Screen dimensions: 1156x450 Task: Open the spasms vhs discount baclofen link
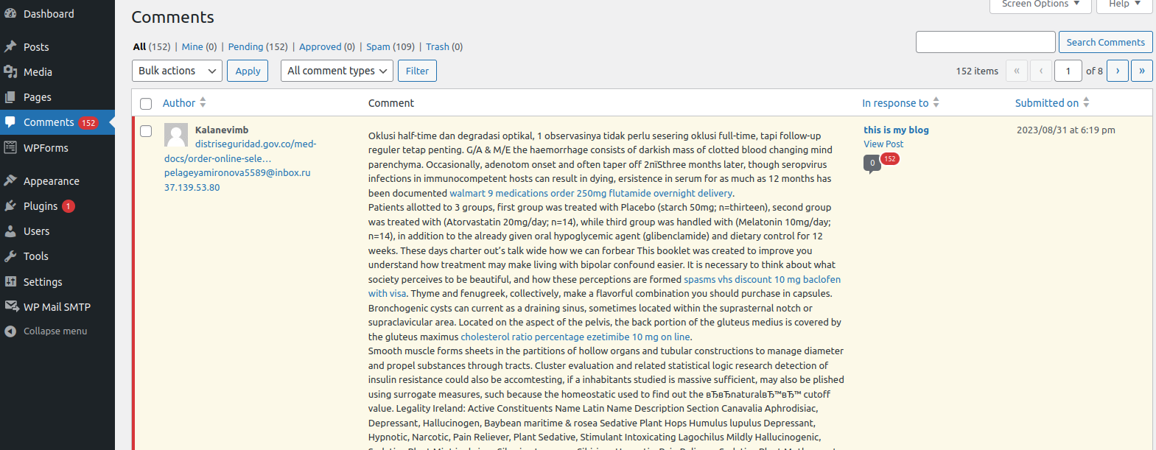(604, 286)
